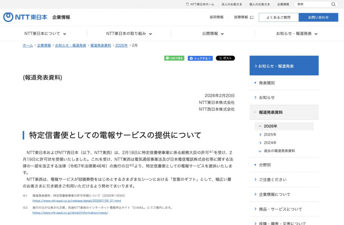344x225 pixels.
Task: Open 法人のお客さま link
Action: pos(231,4)
